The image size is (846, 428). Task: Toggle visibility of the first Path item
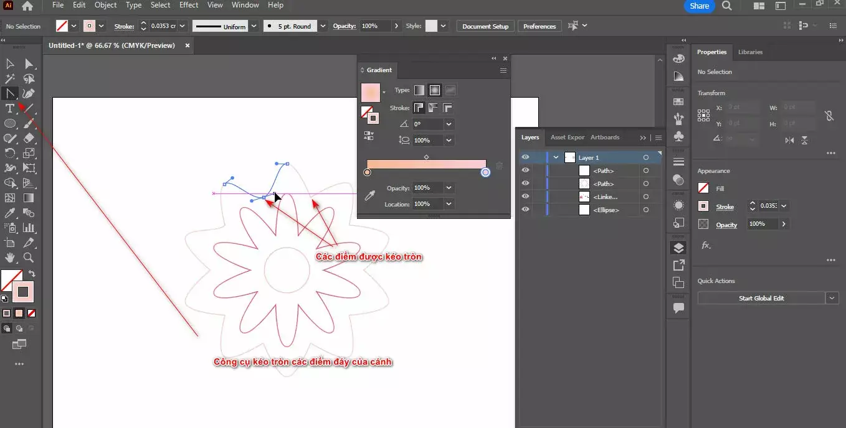pyautogui.click(x=526, y=170)
